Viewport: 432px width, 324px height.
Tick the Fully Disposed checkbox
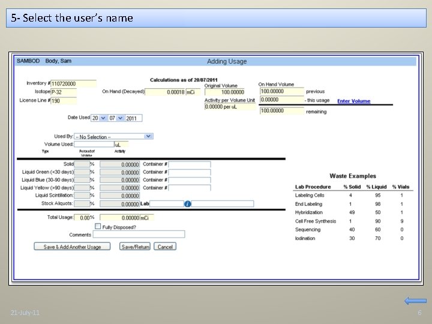click(x=98, y=227)
